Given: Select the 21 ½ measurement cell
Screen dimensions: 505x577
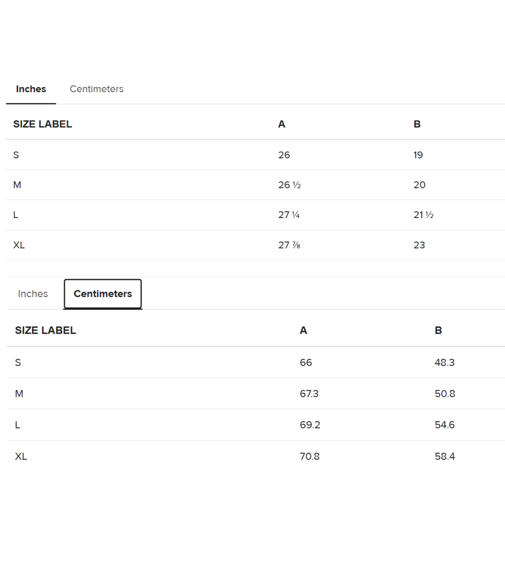Looking at the screenshot, I should tap(423, 215).
